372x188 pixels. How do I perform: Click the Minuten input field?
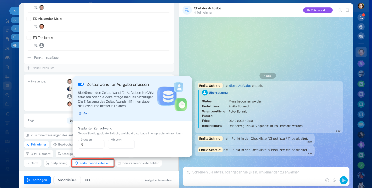121,144
